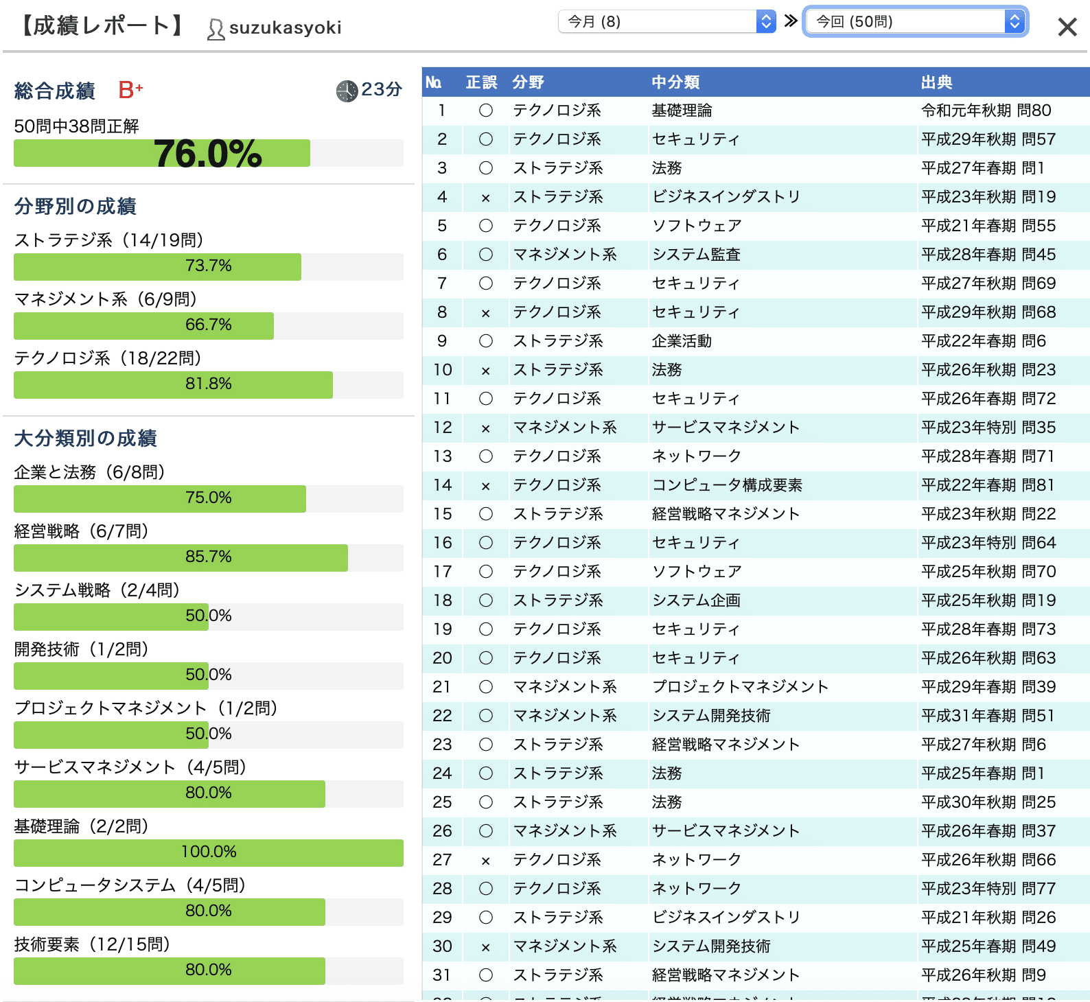Select 平成22年春期 問81 in row 14
Viewport: 1090px width, 1002px height.
[988, 485]
